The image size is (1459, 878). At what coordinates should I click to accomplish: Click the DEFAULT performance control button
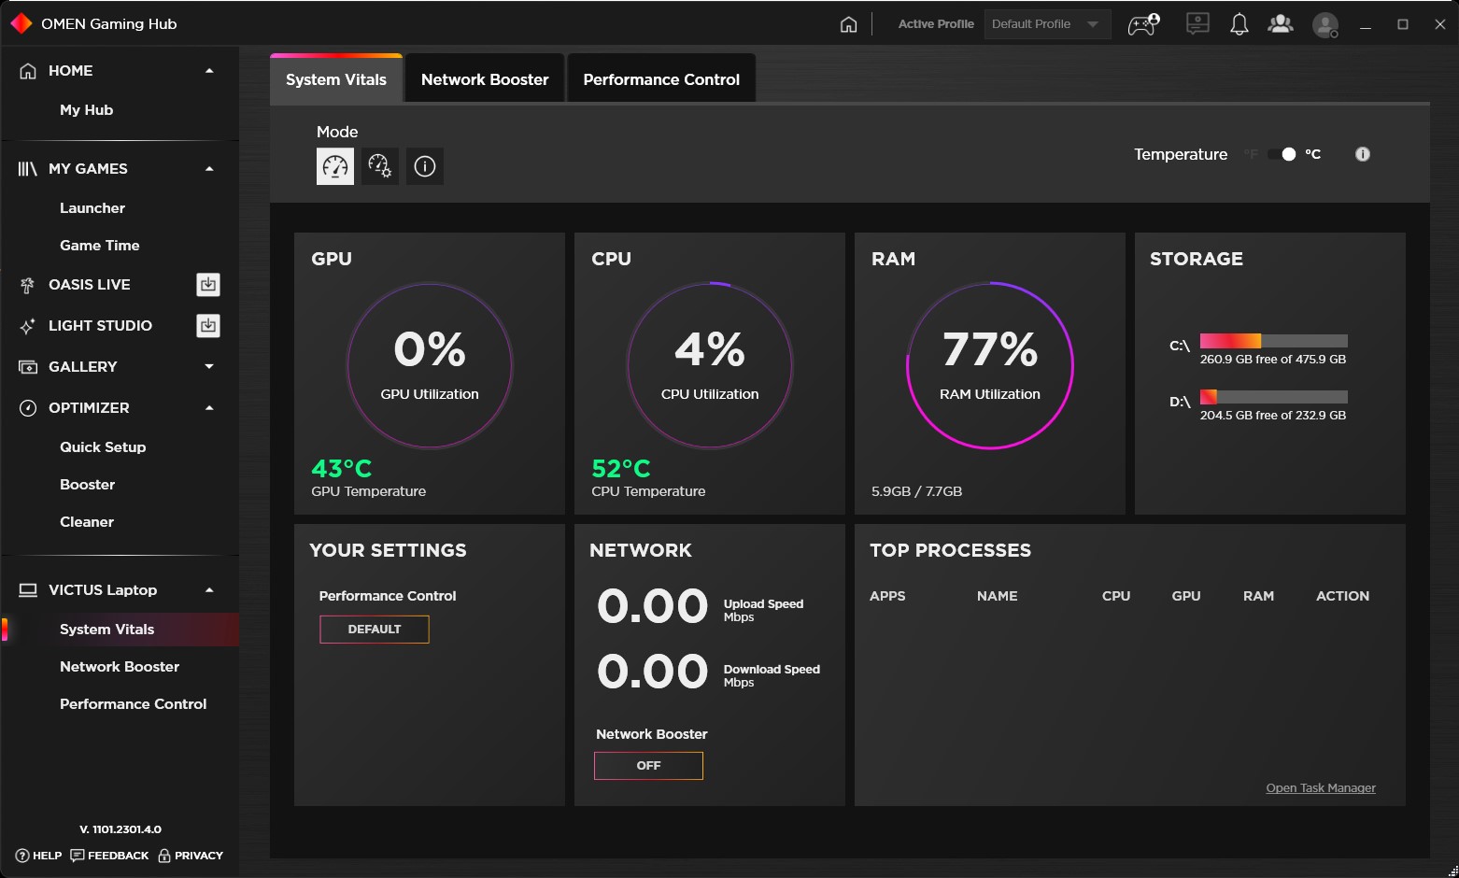(x=375, y=630)
